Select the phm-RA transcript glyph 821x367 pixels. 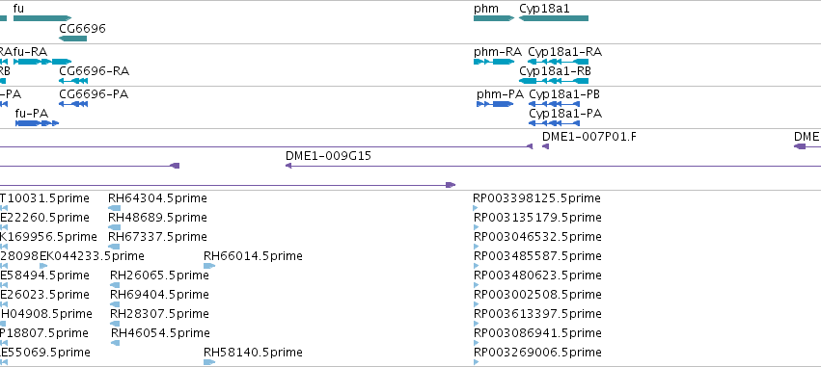(x=494, y=62)
